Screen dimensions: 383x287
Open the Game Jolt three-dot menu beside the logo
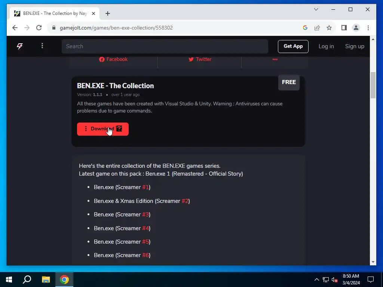[x=42, y=46]
